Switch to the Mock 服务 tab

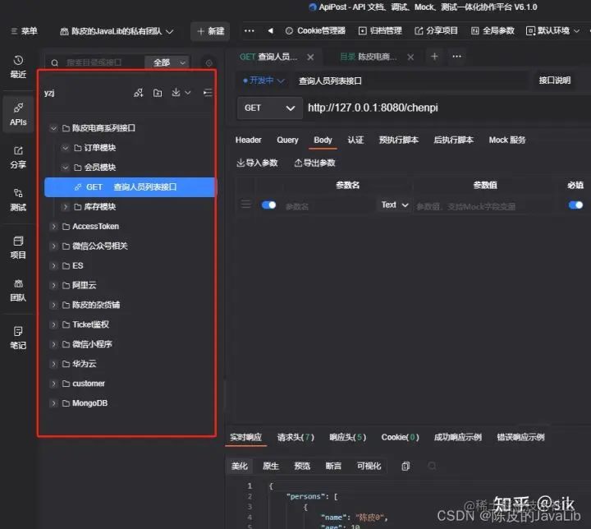pos(507,140)
